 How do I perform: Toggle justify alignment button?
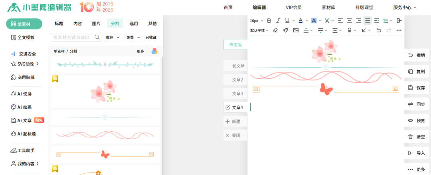pos(368,20)
